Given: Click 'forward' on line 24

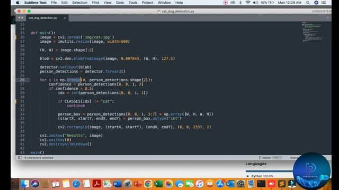Looking at the screenshot, I should (x=113, y=71).
